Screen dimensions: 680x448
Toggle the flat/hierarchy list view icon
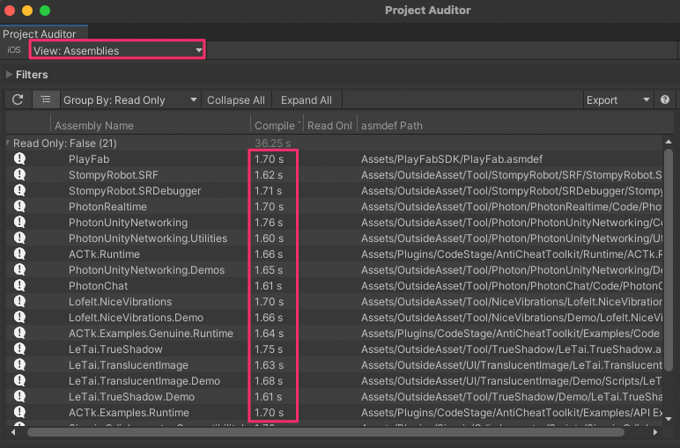[x=46, y=100]
